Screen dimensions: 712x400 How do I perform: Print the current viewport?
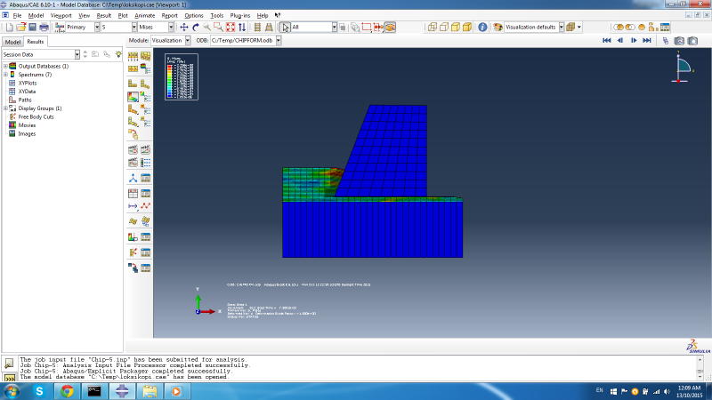click(x=44, y=28)
